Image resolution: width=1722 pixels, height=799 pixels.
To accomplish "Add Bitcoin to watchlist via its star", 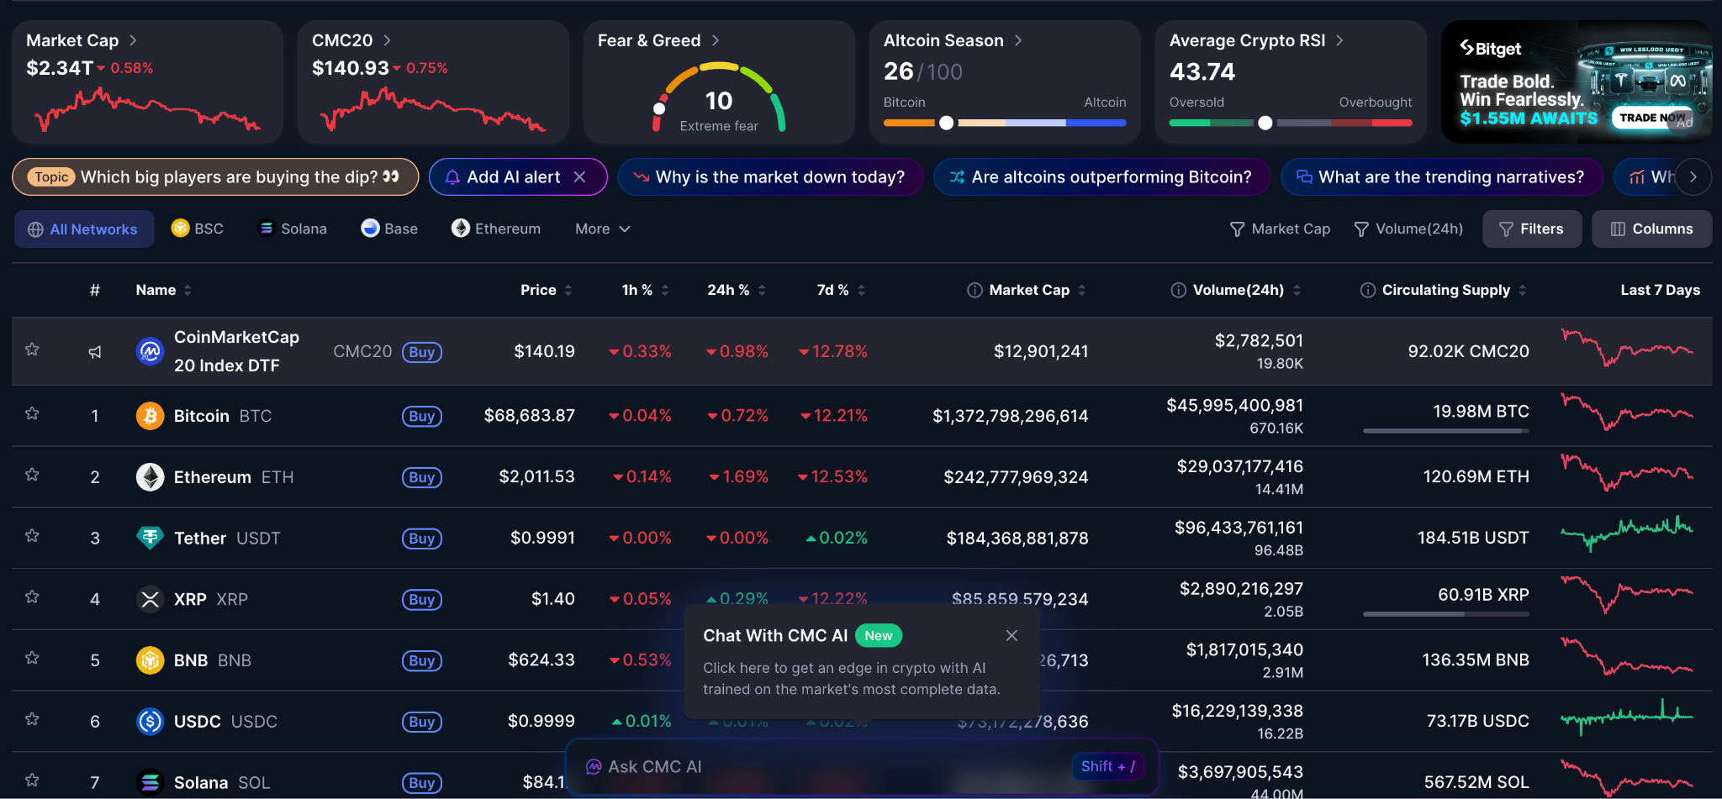I will point(32,413).
